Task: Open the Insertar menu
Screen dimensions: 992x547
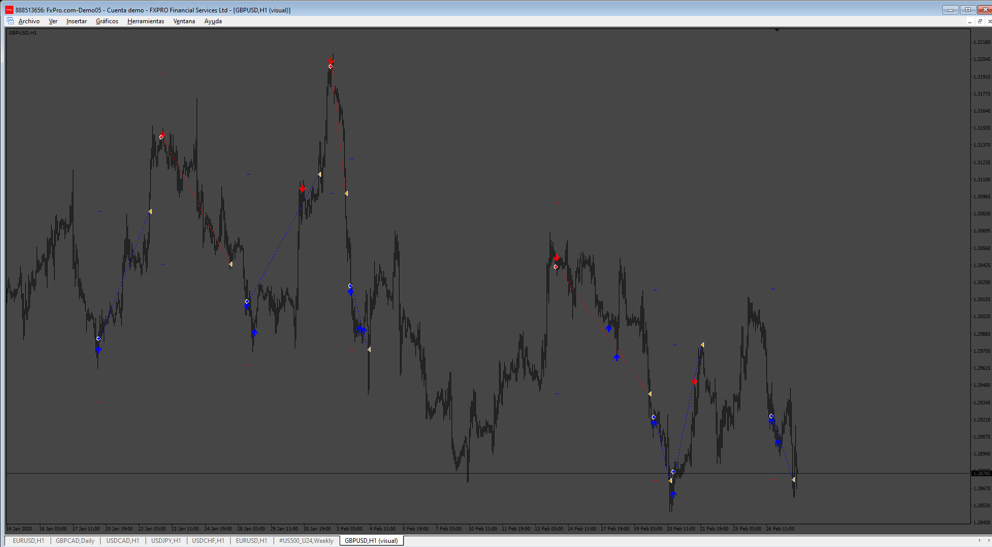Action: click(x=76, y=21)
